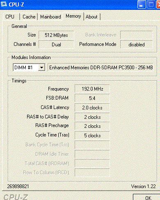Click the 512 MBytes size field
This screenshot has width=160, height=200.
pyautogui.click(x=56, y=35)
